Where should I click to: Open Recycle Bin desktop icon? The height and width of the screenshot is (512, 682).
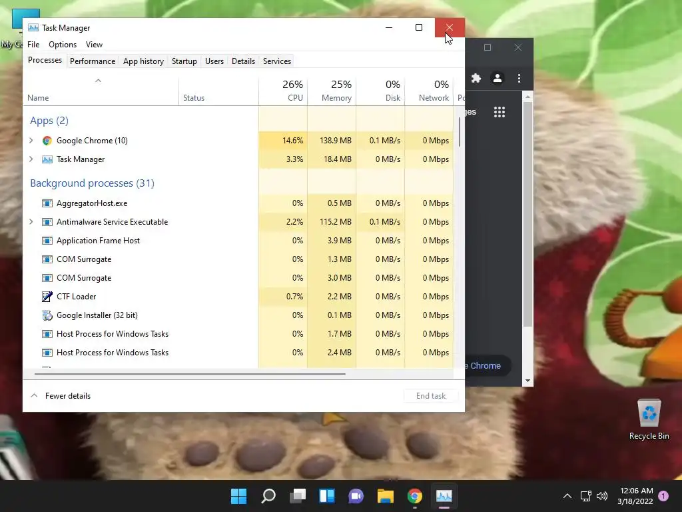coord(649,420)
